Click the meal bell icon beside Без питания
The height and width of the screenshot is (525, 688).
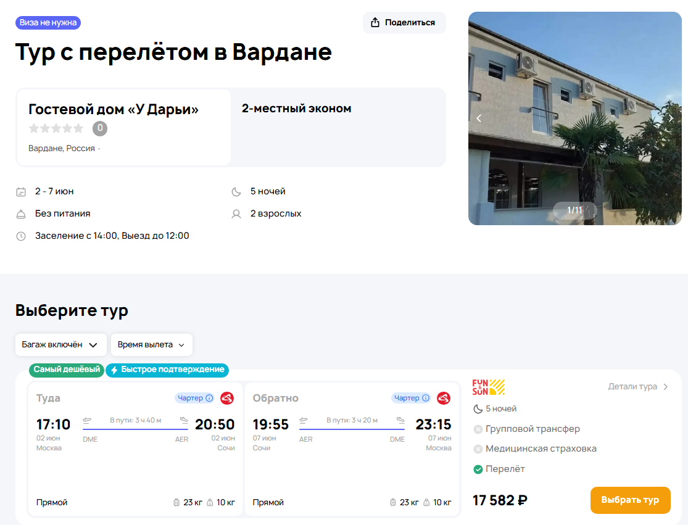[21, 214]
